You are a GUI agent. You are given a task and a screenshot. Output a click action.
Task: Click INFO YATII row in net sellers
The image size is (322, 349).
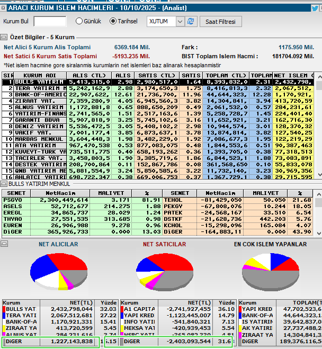[178, 322]
